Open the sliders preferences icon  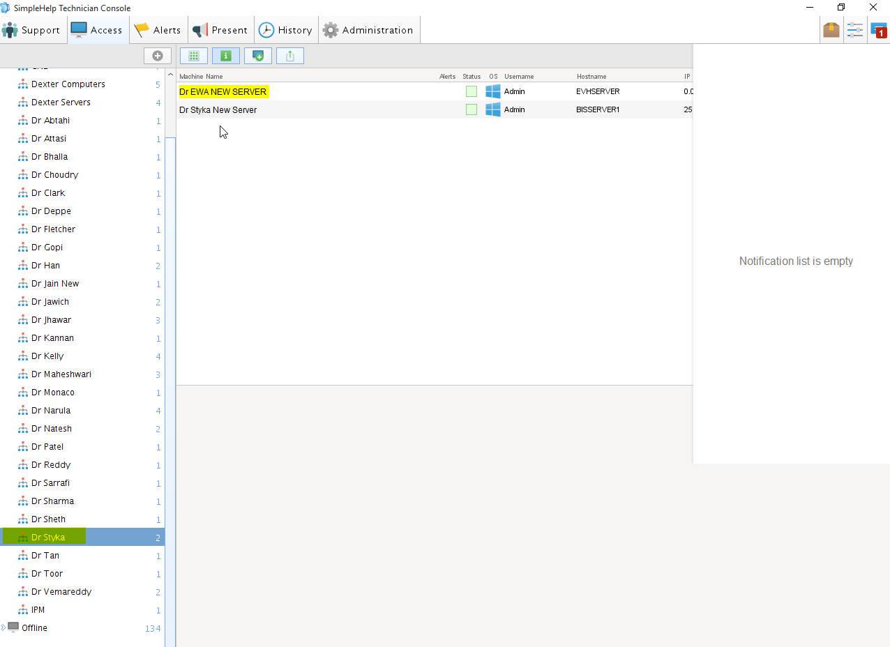854,30
